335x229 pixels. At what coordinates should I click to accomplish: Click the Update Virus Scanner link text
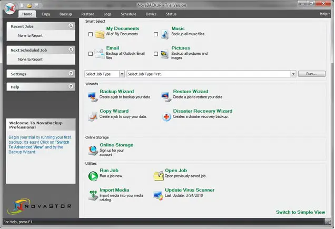[x=190, y=190]
